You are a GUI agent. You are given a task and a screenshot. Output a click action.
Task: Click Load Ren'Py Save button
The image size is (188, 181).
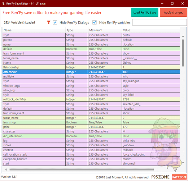pyautogui.click(x=145, y=13)
